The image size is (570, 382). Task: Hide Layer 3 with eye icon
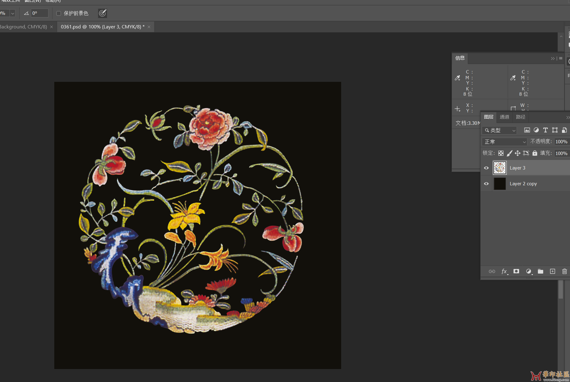tap(486, 168)
